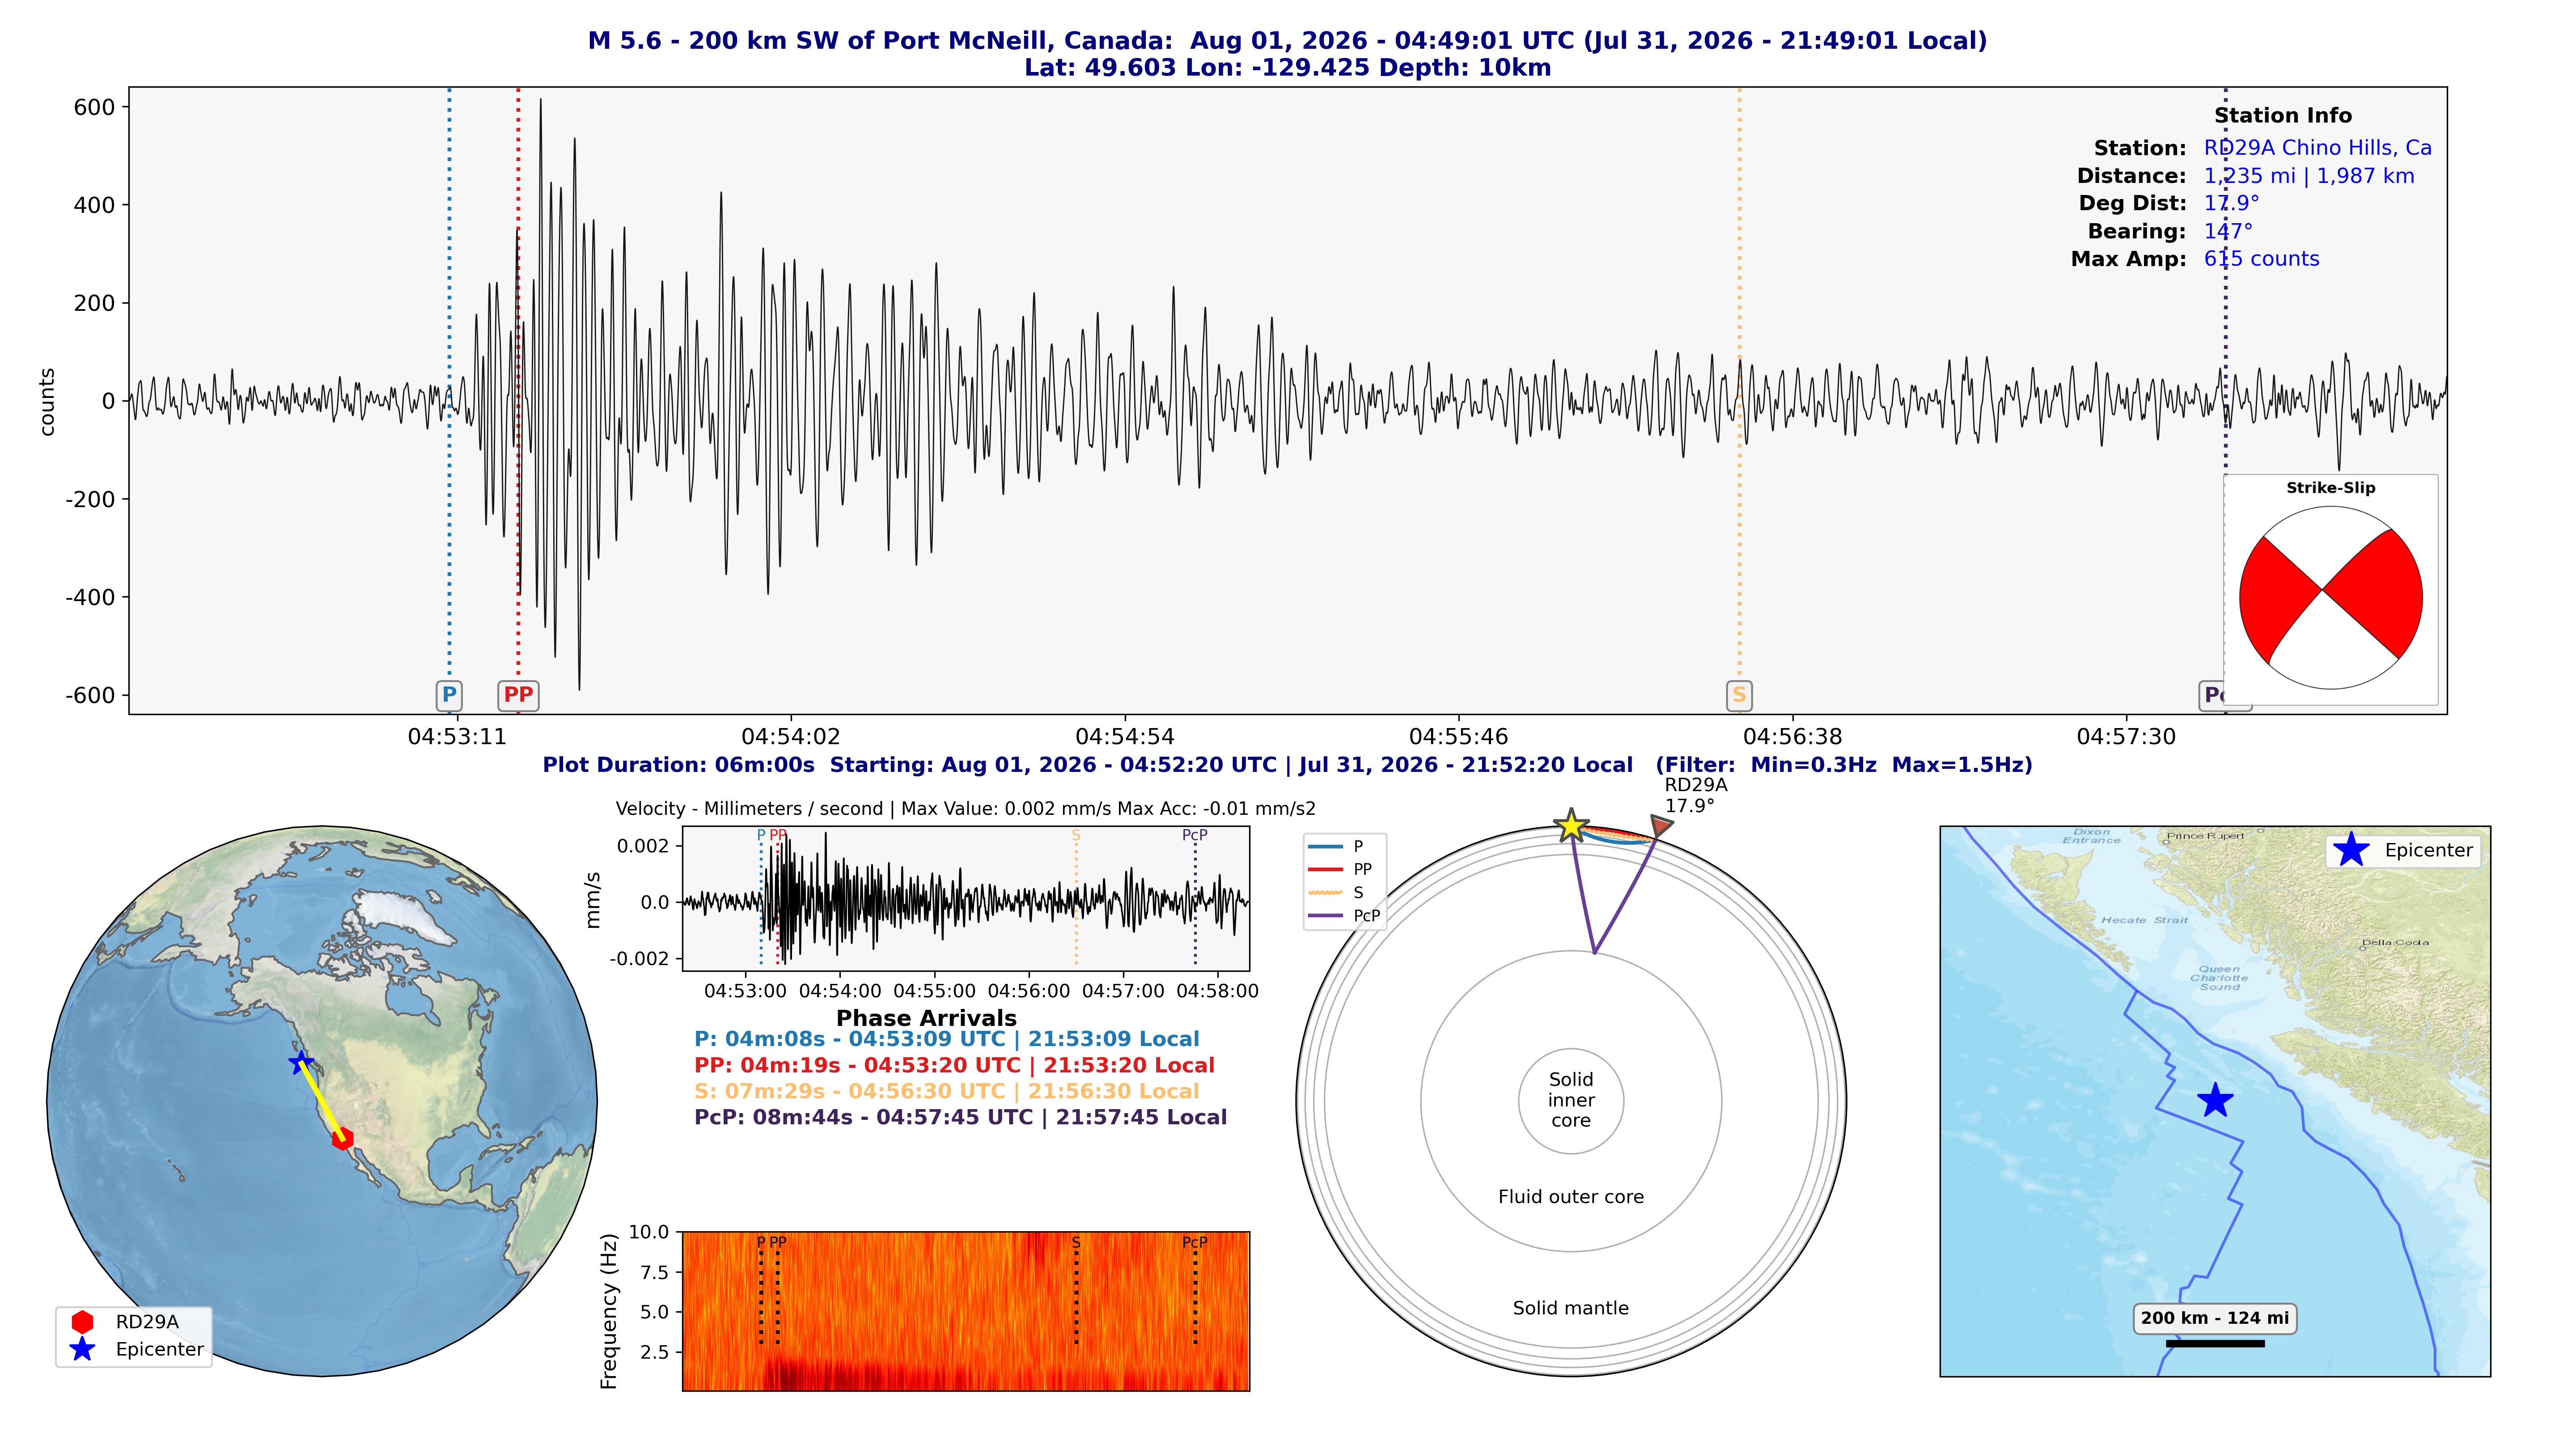Screen dimensions: 2576x1449
Task: Click the "04:54:54" tick on the main time axis
Action: (x=1125, y=737)
